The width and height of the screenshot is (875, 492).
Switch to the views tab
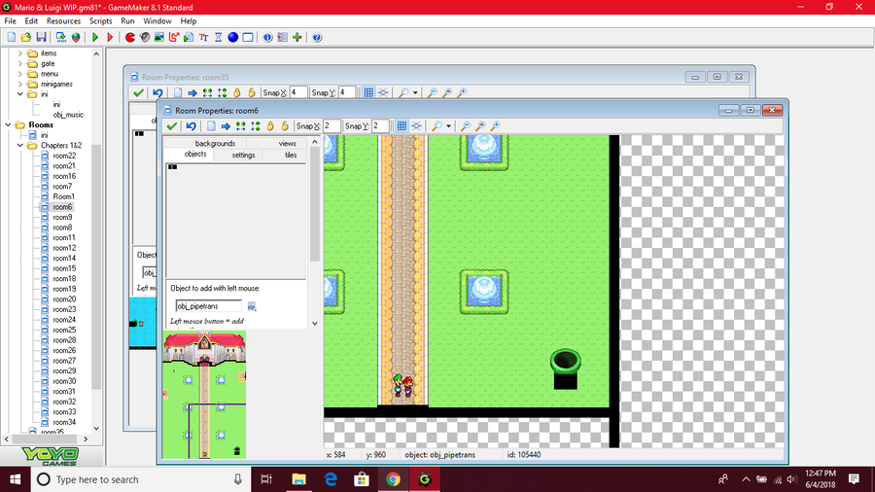click(288, 143)
